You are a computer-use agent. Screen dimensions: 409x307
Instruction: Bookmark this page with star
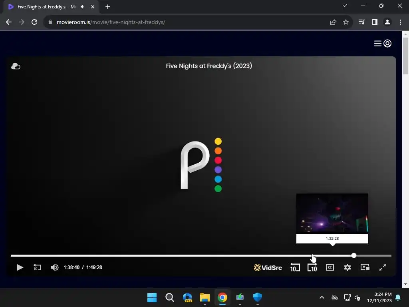coord(346,22)
